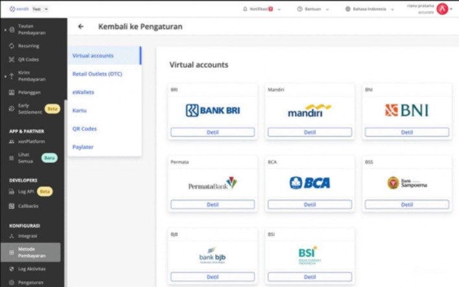Click Detil button for BSI

coord(310,277)
